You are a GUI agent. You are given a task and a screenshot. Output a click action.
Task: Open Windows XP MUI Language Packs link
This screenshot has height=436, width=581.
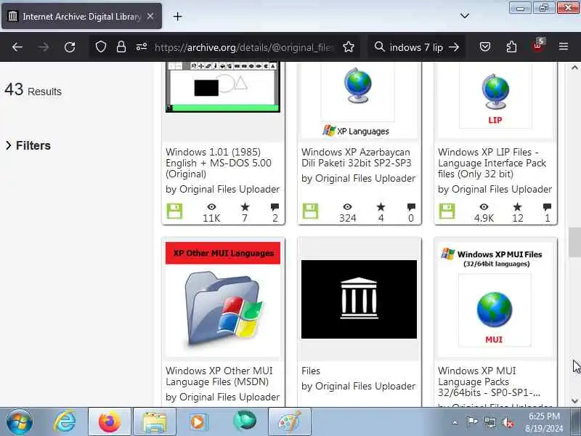tap(489, 381)
